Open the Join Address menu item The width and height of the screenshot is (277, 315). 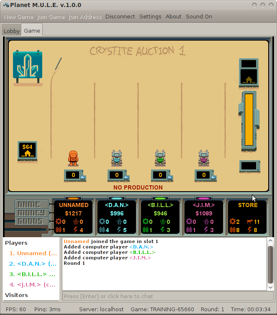85,17
